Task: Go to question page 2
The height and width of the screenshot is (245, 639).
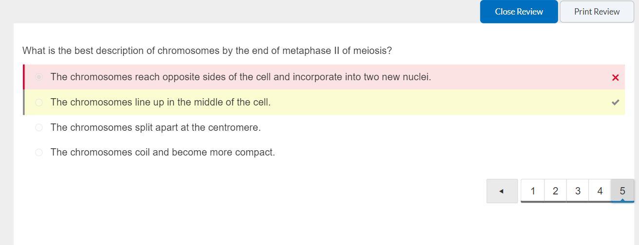Action: click(x=555, y=191)
